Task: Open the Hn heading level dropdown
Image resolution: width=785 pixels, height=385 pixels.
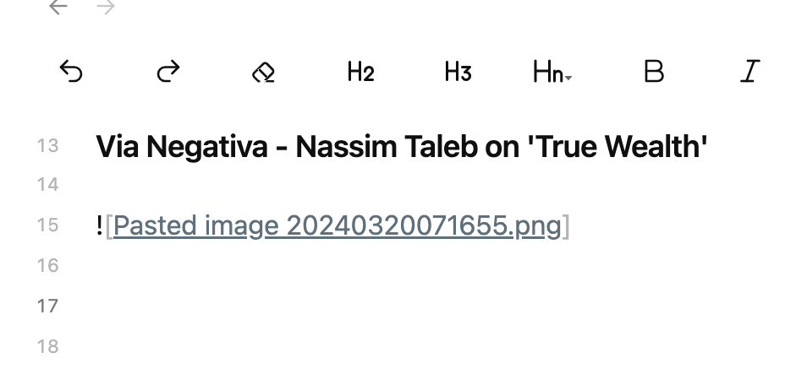Action: coord(552,72)
